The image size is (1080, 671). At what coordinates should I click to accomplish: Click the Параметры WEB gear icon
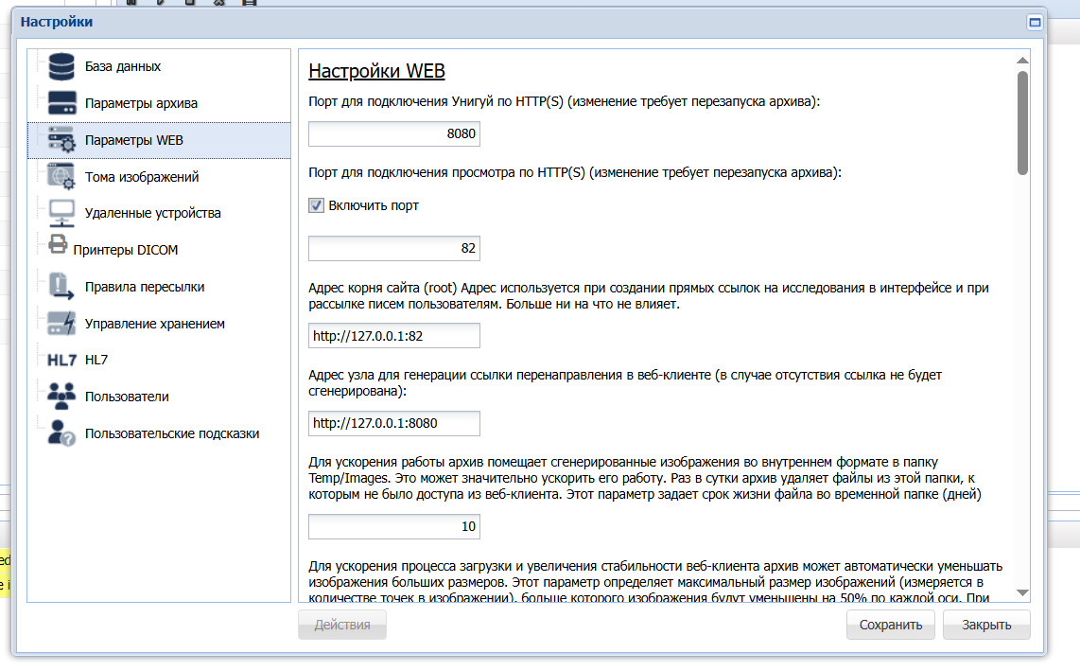[x=61, y=140]
